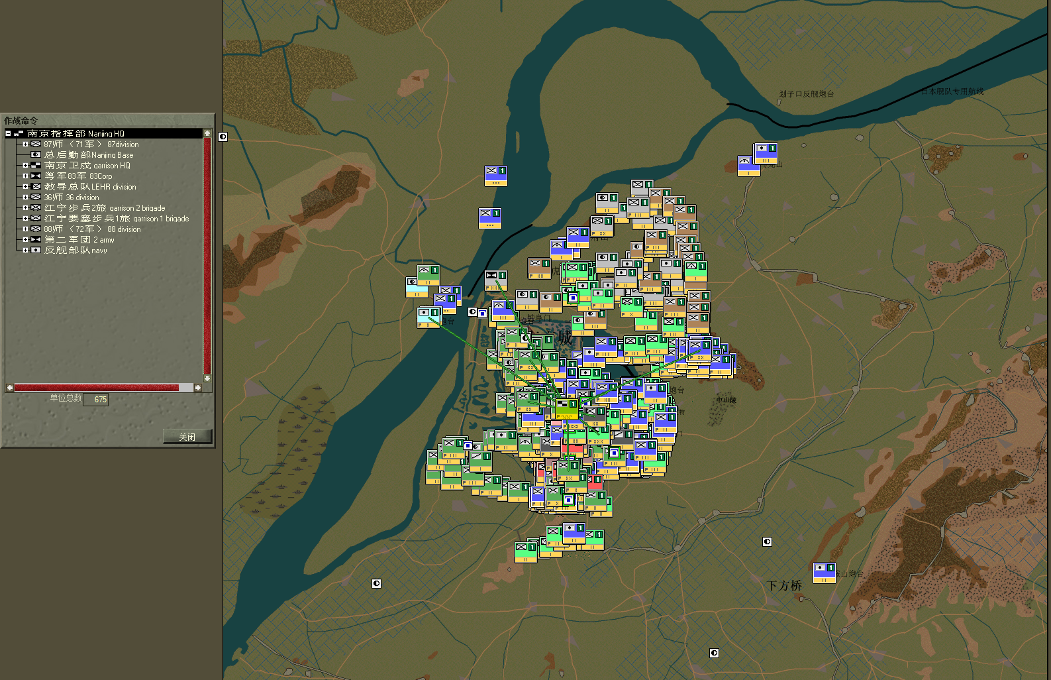Click the garrison HQ unit symbol
Image resolution: width=1051 pixels, height=680 pixels.
pyautogui.click(x=36, y=166)
